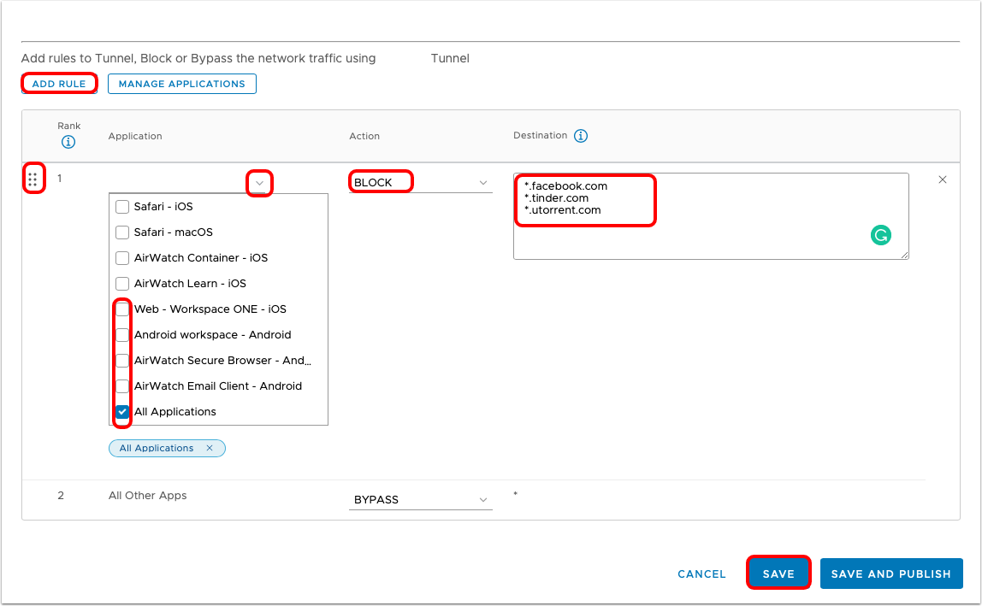Enable AirWatch Container - iOS checkbox
Screen dimensions: 982x606
pyautogui.click(x=122, y=258)
